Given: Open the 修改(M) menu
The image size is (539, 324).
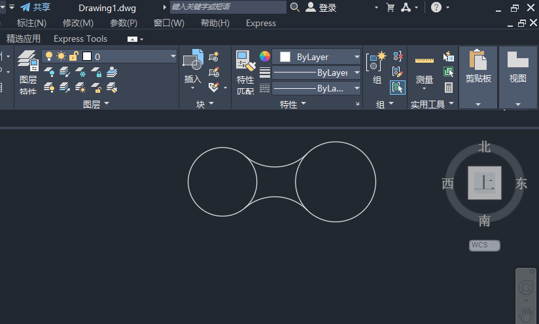Looking at the screenshot, I should click(78, 23).
